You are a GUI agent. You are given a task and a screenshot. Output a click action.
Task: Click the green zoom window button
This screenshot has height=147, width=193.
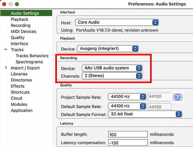point(17,4)
